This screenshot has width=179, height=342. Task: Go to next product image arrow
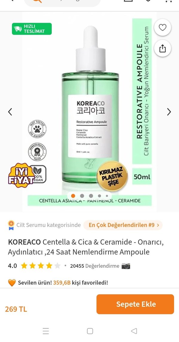(169, 112)
